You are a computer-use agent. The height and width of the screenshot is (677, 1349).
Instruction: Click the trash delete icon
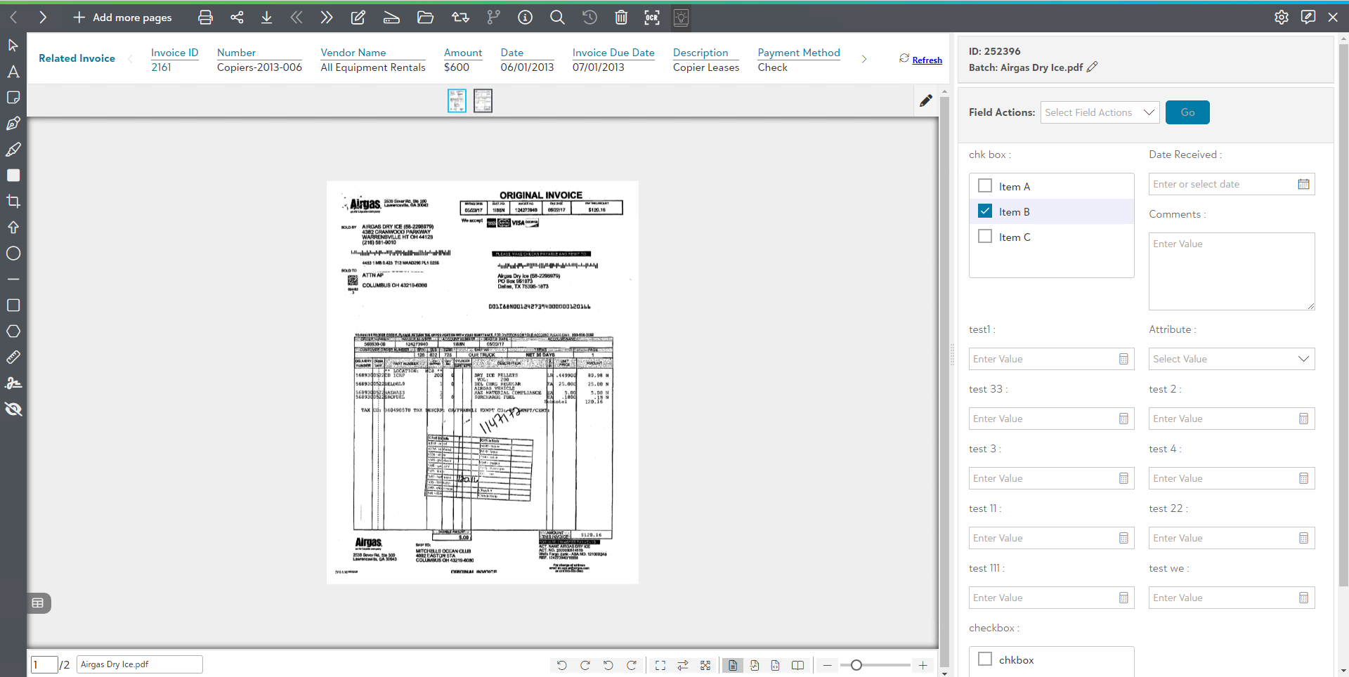pyautogui.click(x=621, y=18)
